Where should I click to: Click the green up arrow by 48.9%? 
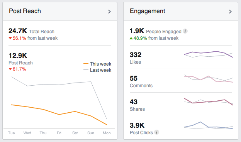(x=131, y=38)
